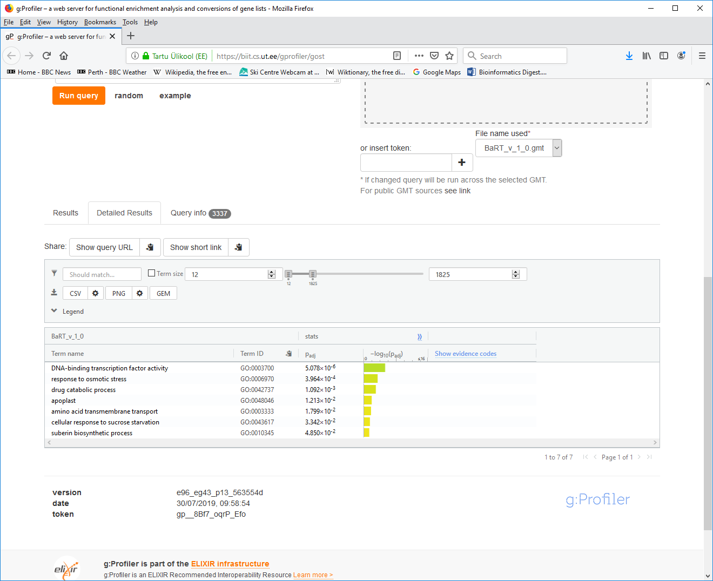Click the plus icon to add token
The image size is (713, 581).
(462, 163)
